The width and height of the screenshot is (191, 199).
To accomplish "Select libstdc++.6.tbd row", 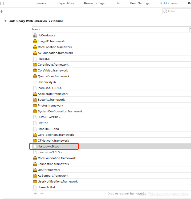I will pos(111,146).
